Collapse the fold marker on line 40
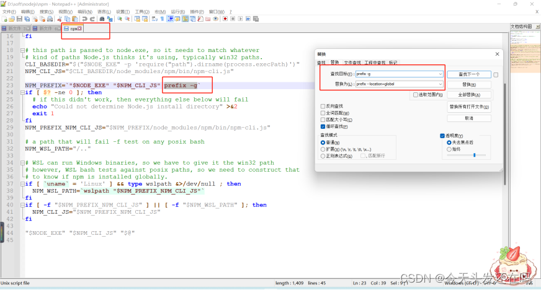541x290 pixels. coord(22,205)
